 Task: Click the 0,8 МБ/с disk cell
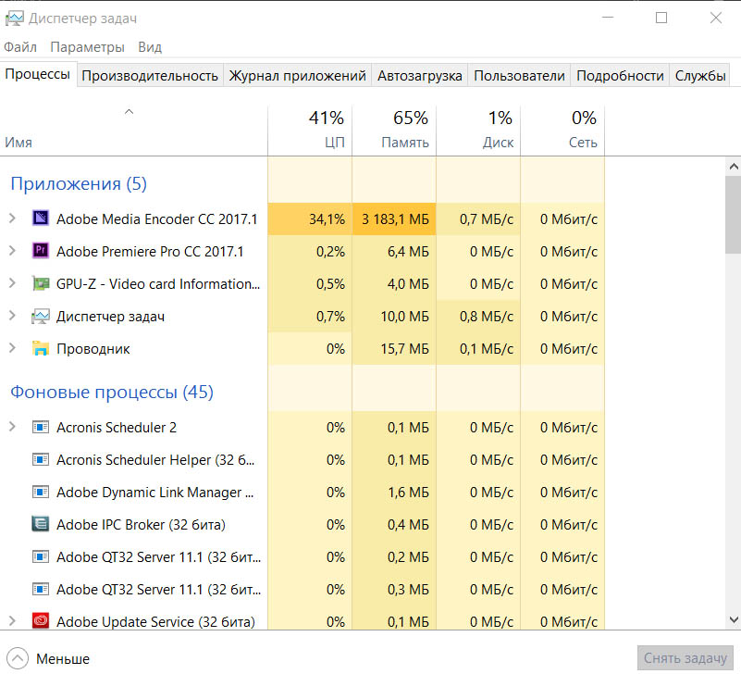coord(478,316)
